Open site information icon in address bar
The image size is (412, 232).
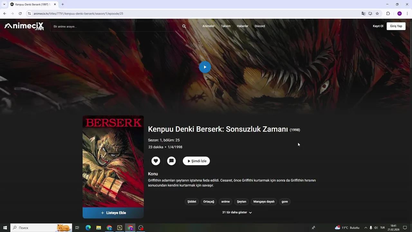point(29,14)
